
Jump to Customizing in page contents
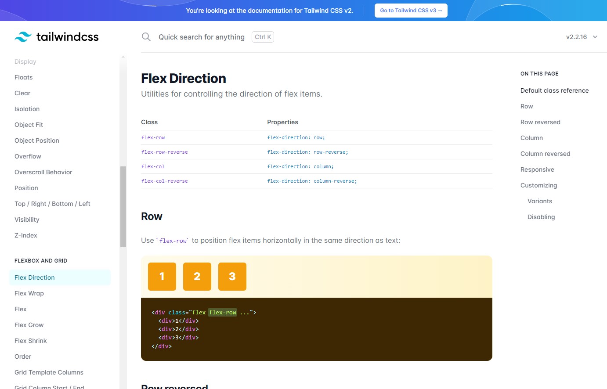tap(538, 185)
